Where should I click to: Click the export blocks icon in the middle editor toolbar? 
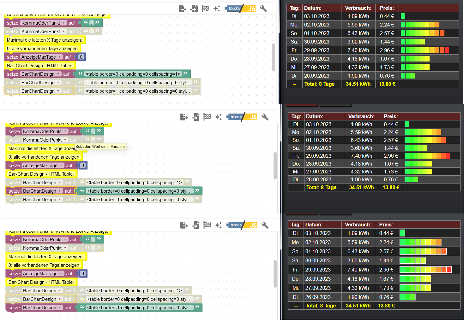click(184, 117)
